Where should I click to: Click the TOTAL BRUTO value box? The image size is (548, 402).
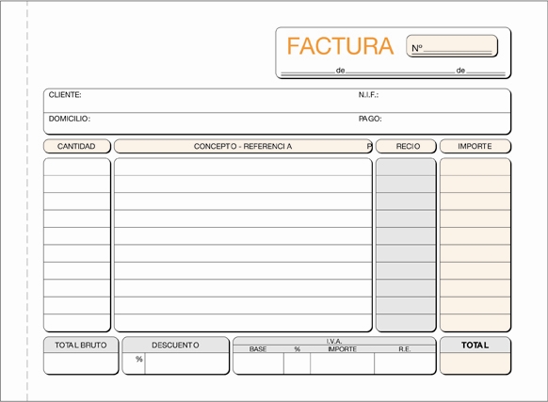point(81,362)
